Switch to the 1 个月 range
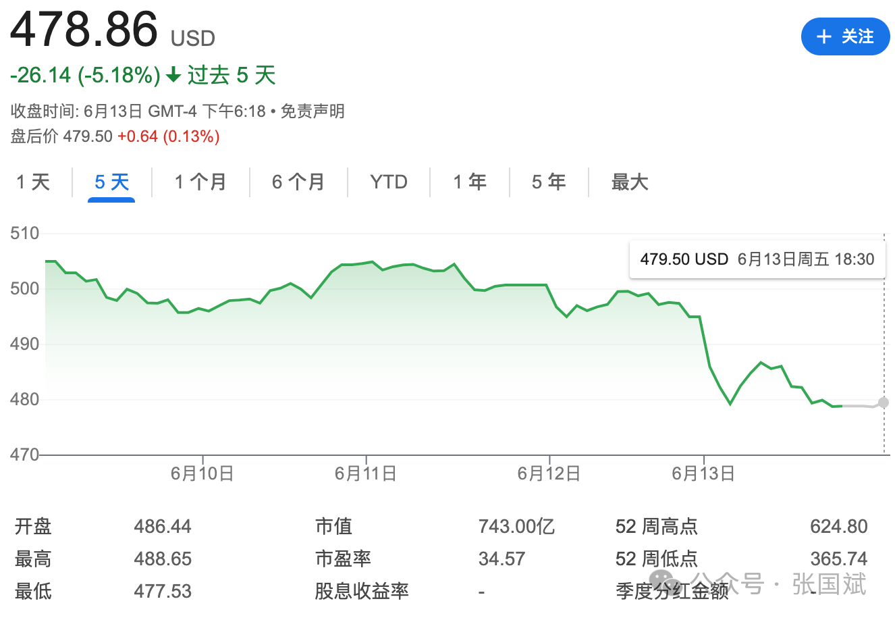The width and height of the screenshot is (895, 620). (200, 182)
